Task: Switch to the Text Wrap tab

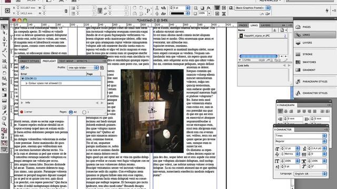Action: pos(66,61)
